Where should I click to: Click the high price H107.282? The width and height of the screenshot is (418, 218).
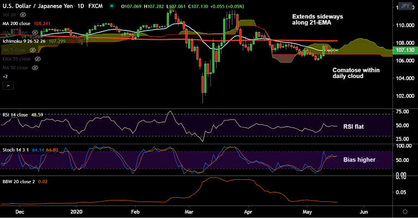(154, 6)
